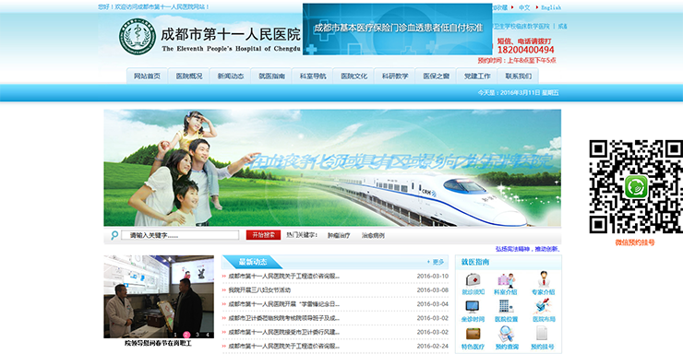Select the 坐诊时间 monitor icon
Viewport: 683px width, 354px height.
(x=473, y=307)
